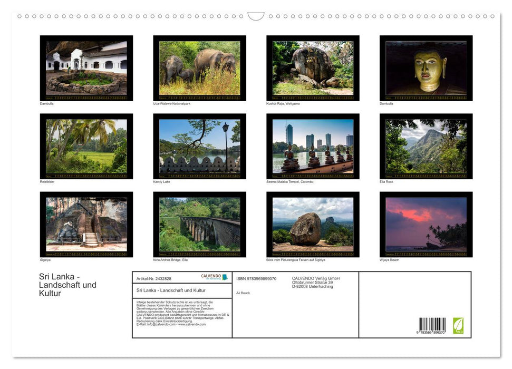
Task: Click the copyright notice paragraph starting 'Infolge bestehender'
Action: point(182,313)
